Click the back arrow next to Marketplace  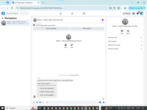click(x=3, y=18)
